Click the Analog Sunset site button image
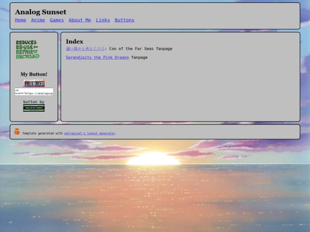This screenshot has height=232, width=310. click(x=34, y=83)
